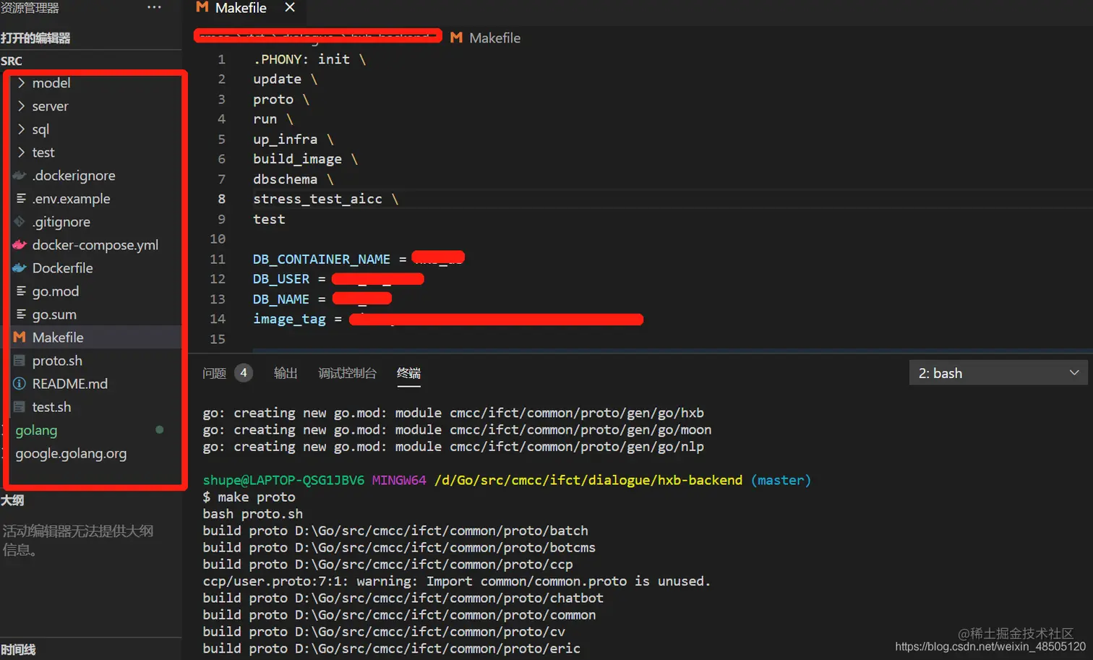
Task: Click 'build_image' on line 6
Action: click(297, 159)
